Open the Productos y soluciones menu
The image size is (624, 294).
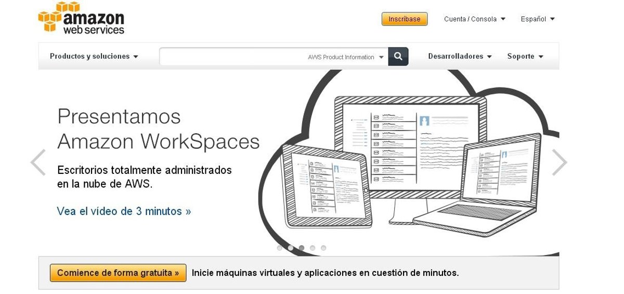tap(94, 56)
